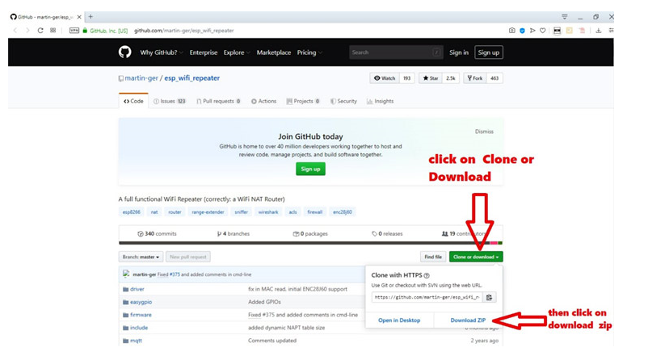Open the snapshot camera icon in address bar
The image size is (665, 360).
tap(512, 31)
